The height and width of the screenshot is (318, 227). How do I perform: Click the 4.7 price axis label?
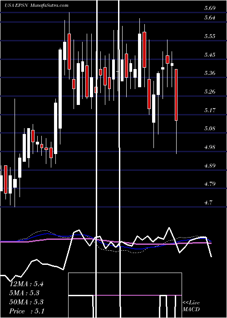pos(208,203)
